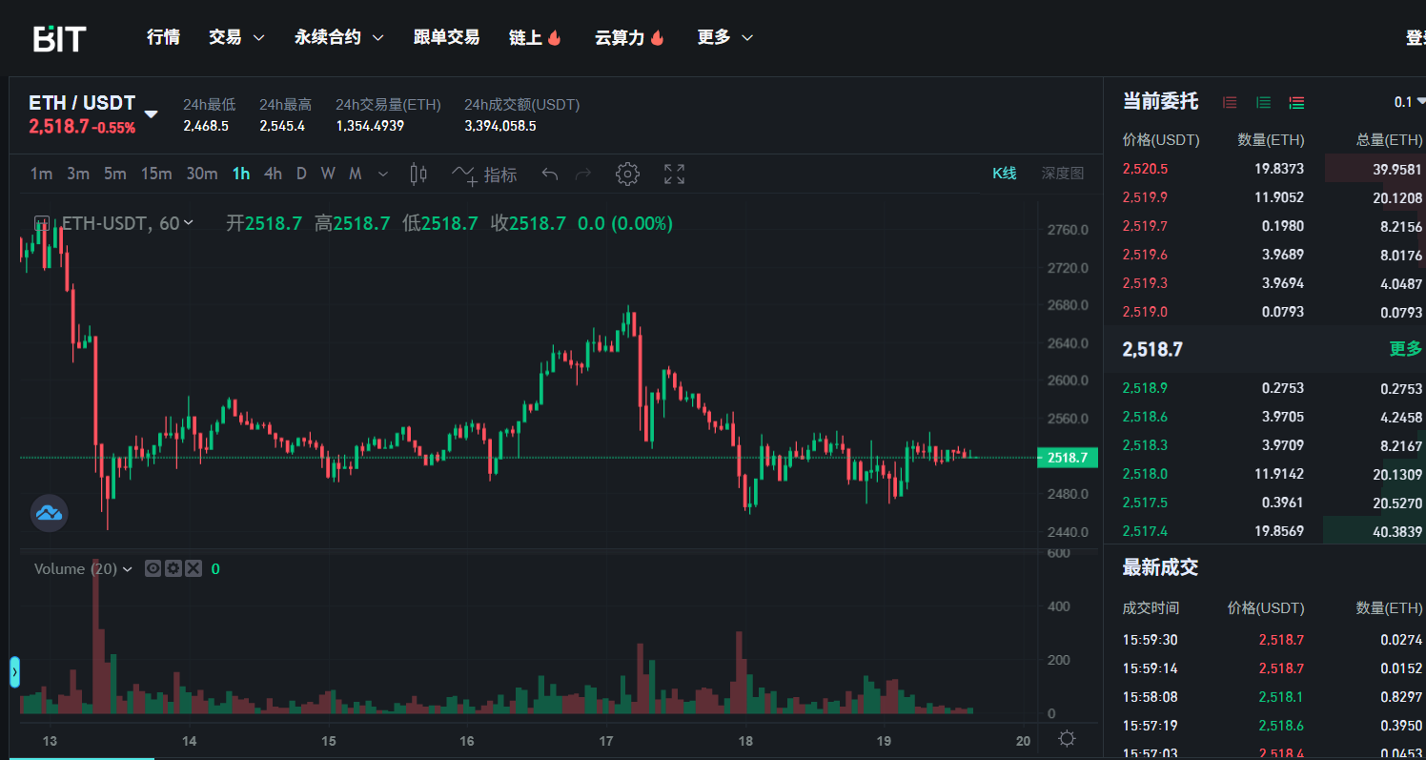Expand left panel with blue arrow handle

(14, 671)
